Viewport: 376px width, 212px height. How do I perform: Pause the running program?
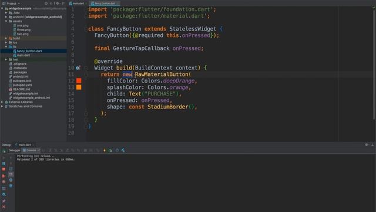pos(4,164)
